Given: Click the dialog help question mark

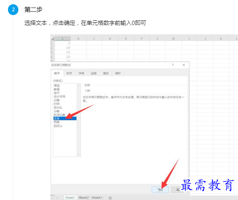Looking at the screenshot, I should [173, 65].
